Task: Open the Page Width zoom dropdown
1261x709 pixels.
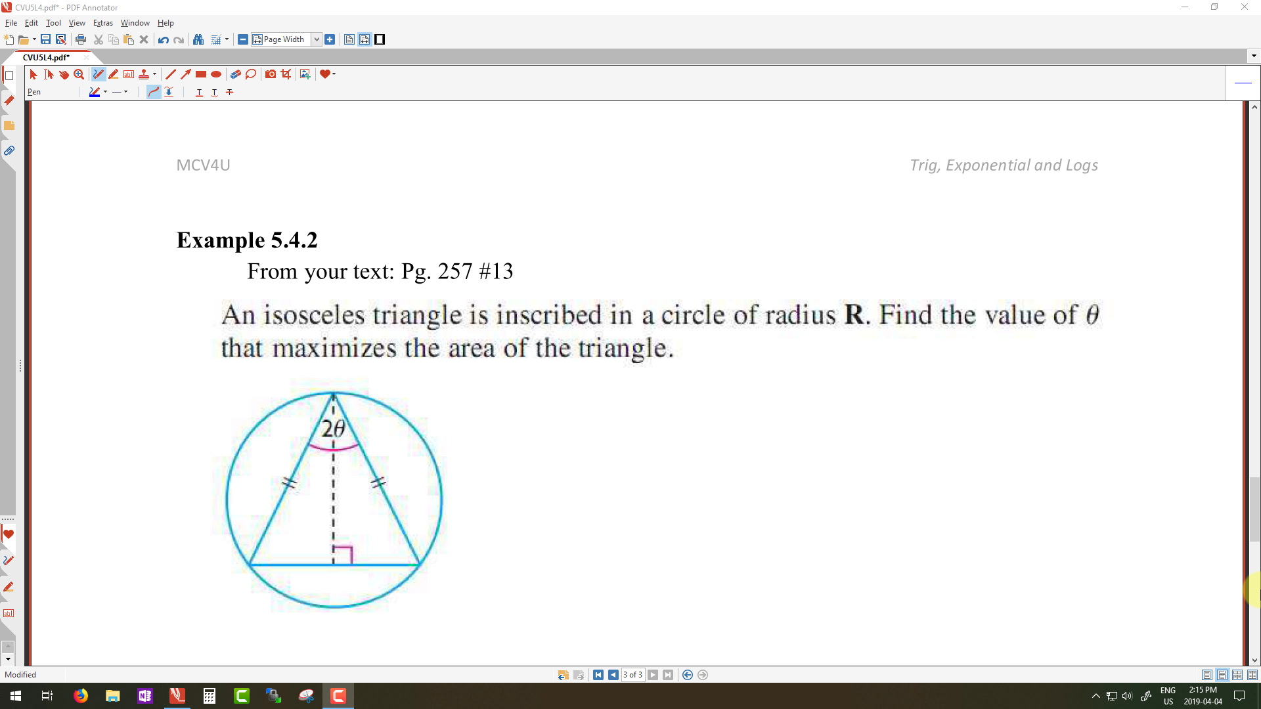Action: tap(316, 39)
